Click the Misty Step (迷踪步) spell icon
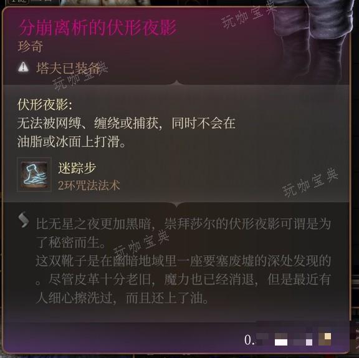 (x=34, y=175)
